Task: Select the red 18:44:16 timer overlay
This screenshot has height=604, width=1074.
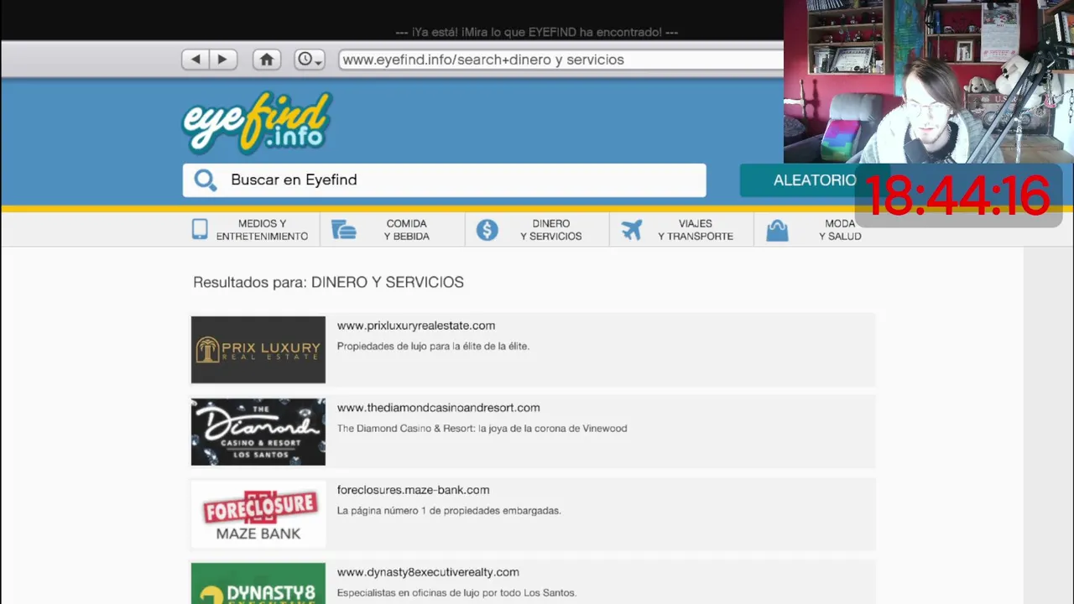Action: coord(957,196)
